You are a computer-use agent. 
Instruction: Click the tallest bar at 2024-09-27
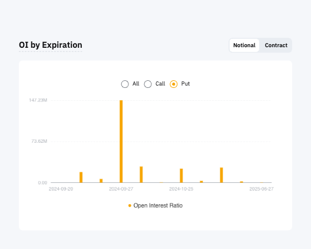pyautogui.click(x=121, y=142)
